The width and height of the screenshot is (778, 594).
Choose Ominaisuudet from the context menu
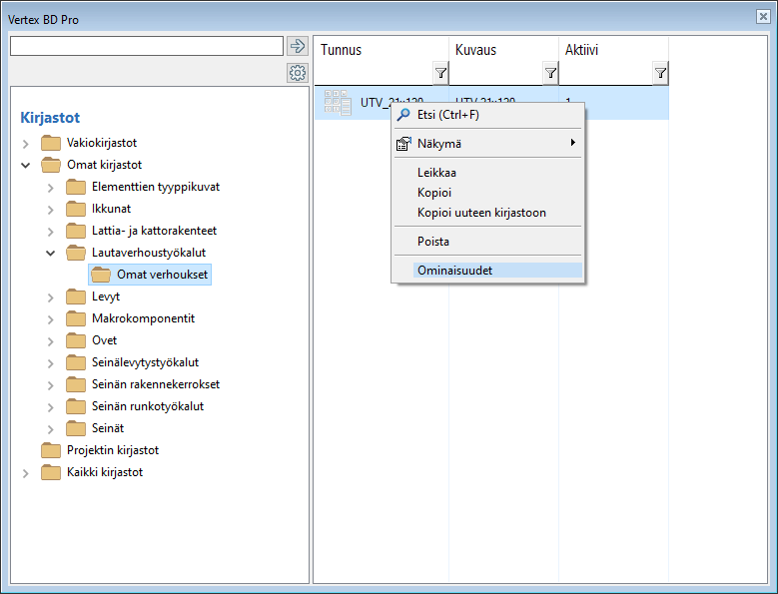454,270
